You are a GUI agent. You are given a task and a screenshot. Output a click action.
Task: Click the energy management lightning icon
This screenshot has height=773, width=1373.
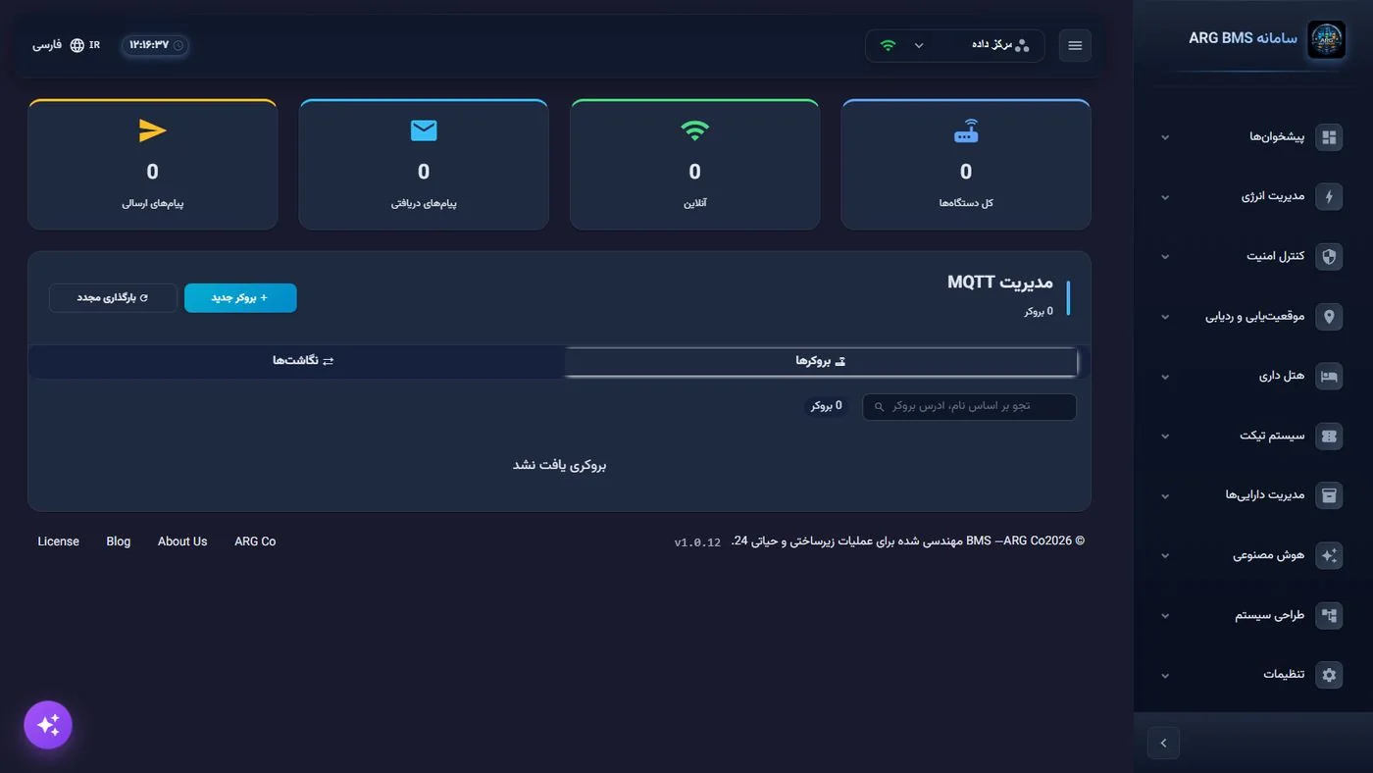(x=1329, y=197)
